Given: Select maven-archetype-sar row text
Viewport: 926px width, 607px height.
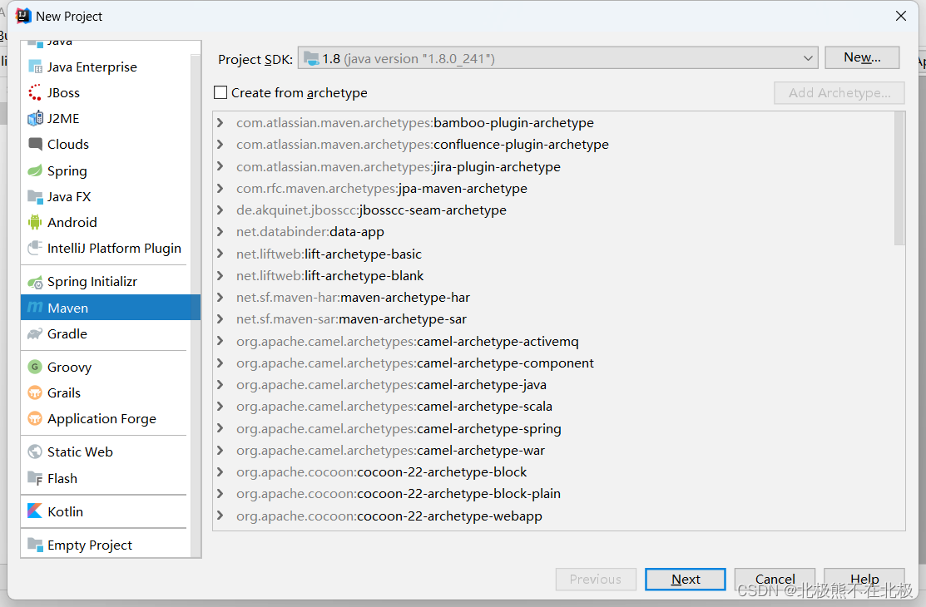Looking at the screenshot, I should (351, 318).
